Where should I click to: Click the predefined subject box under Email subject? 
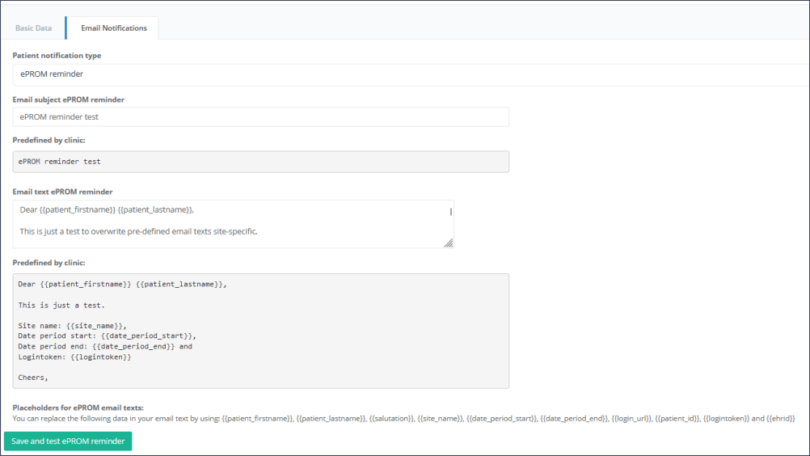(x=260, y=162)
